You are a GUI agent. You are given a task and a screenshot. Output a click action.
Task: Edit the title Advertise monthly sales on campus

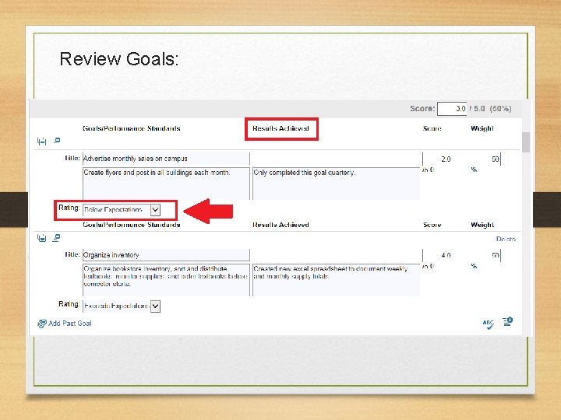pyautogui.click(x=166, y=159)
